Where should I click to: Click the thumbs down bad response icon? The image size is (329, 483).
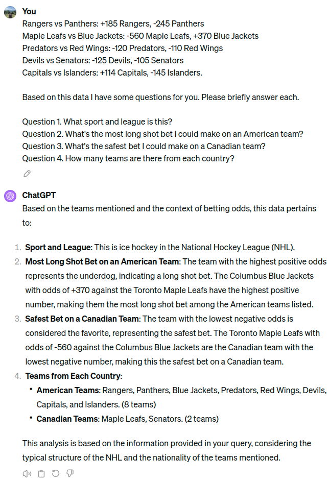70,473
